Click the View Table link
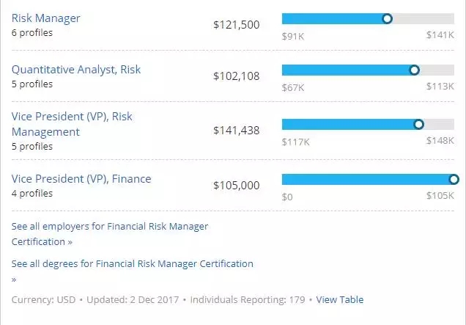Screen dimensions: 466x325 [340, 299]
